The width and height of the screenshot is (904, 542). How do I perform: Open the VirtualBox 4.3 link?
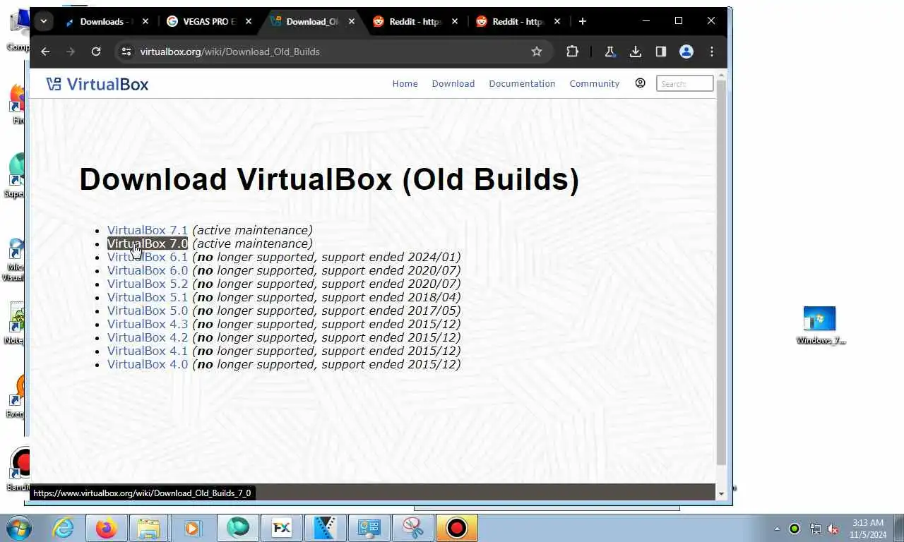148,324
